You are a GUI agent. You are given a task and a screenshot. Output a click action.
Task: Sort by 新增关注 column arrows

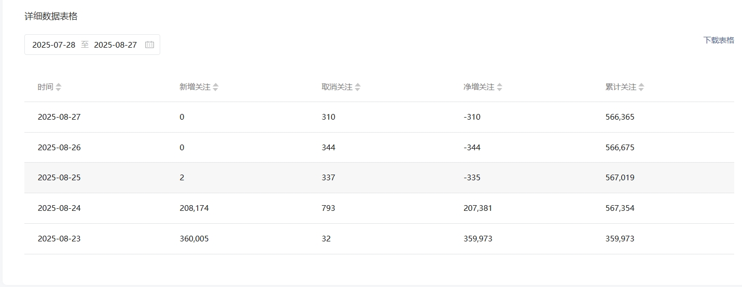tap(216, 87)
